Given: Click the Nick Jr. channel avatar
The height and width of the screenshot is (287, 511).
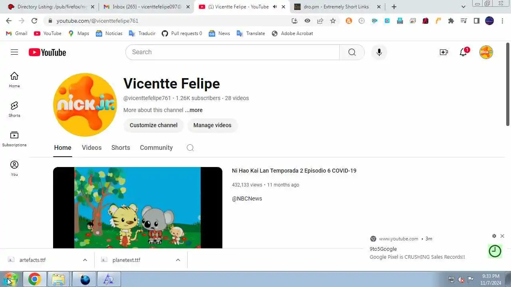Looking at the screenshot, I should click(x=85, y=104).
